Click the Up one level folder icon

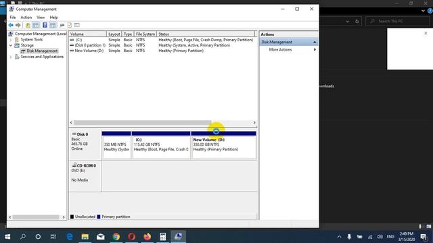[x=28, y=26]
